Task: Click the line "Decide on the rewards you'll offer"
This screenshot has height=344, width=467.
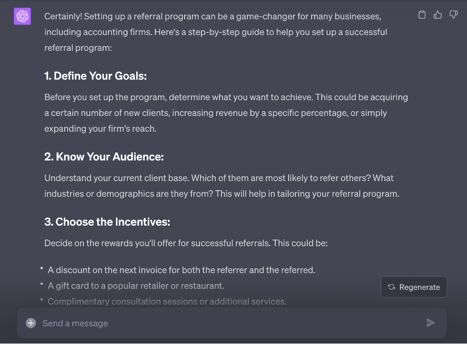Action: click(186, 243)
